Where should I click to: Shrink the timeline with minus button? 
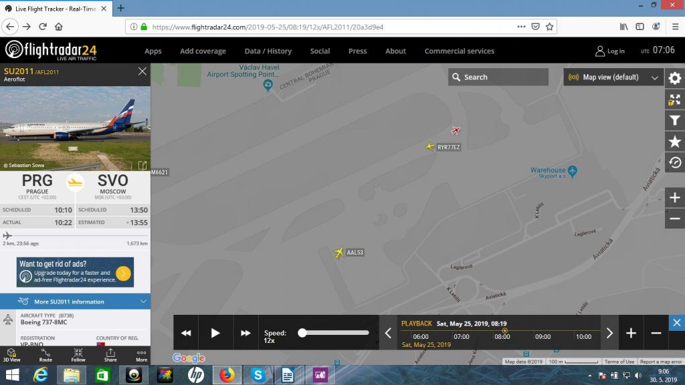pos(656,333)
